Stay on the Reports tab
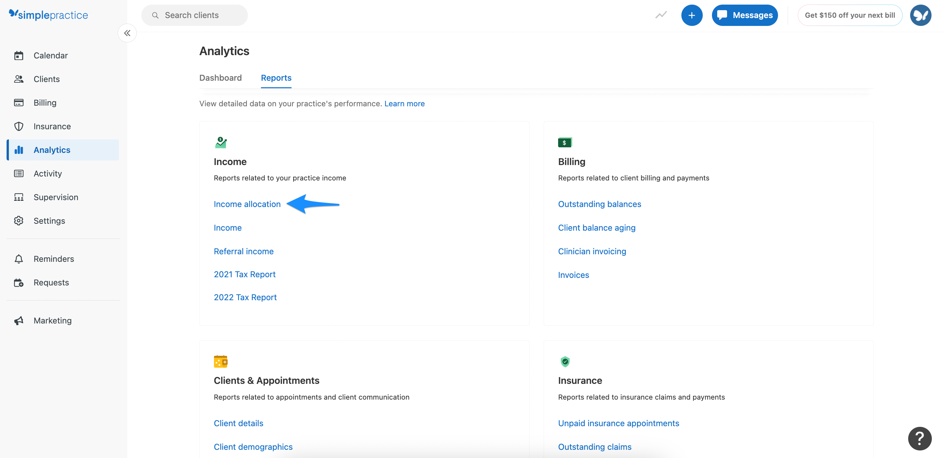944x458 pixels. pos(276,77)
